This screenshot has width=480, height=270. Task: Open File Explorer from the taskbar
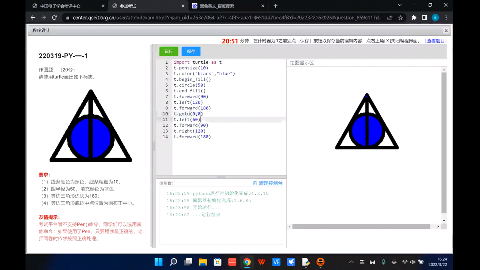point(203,262)
